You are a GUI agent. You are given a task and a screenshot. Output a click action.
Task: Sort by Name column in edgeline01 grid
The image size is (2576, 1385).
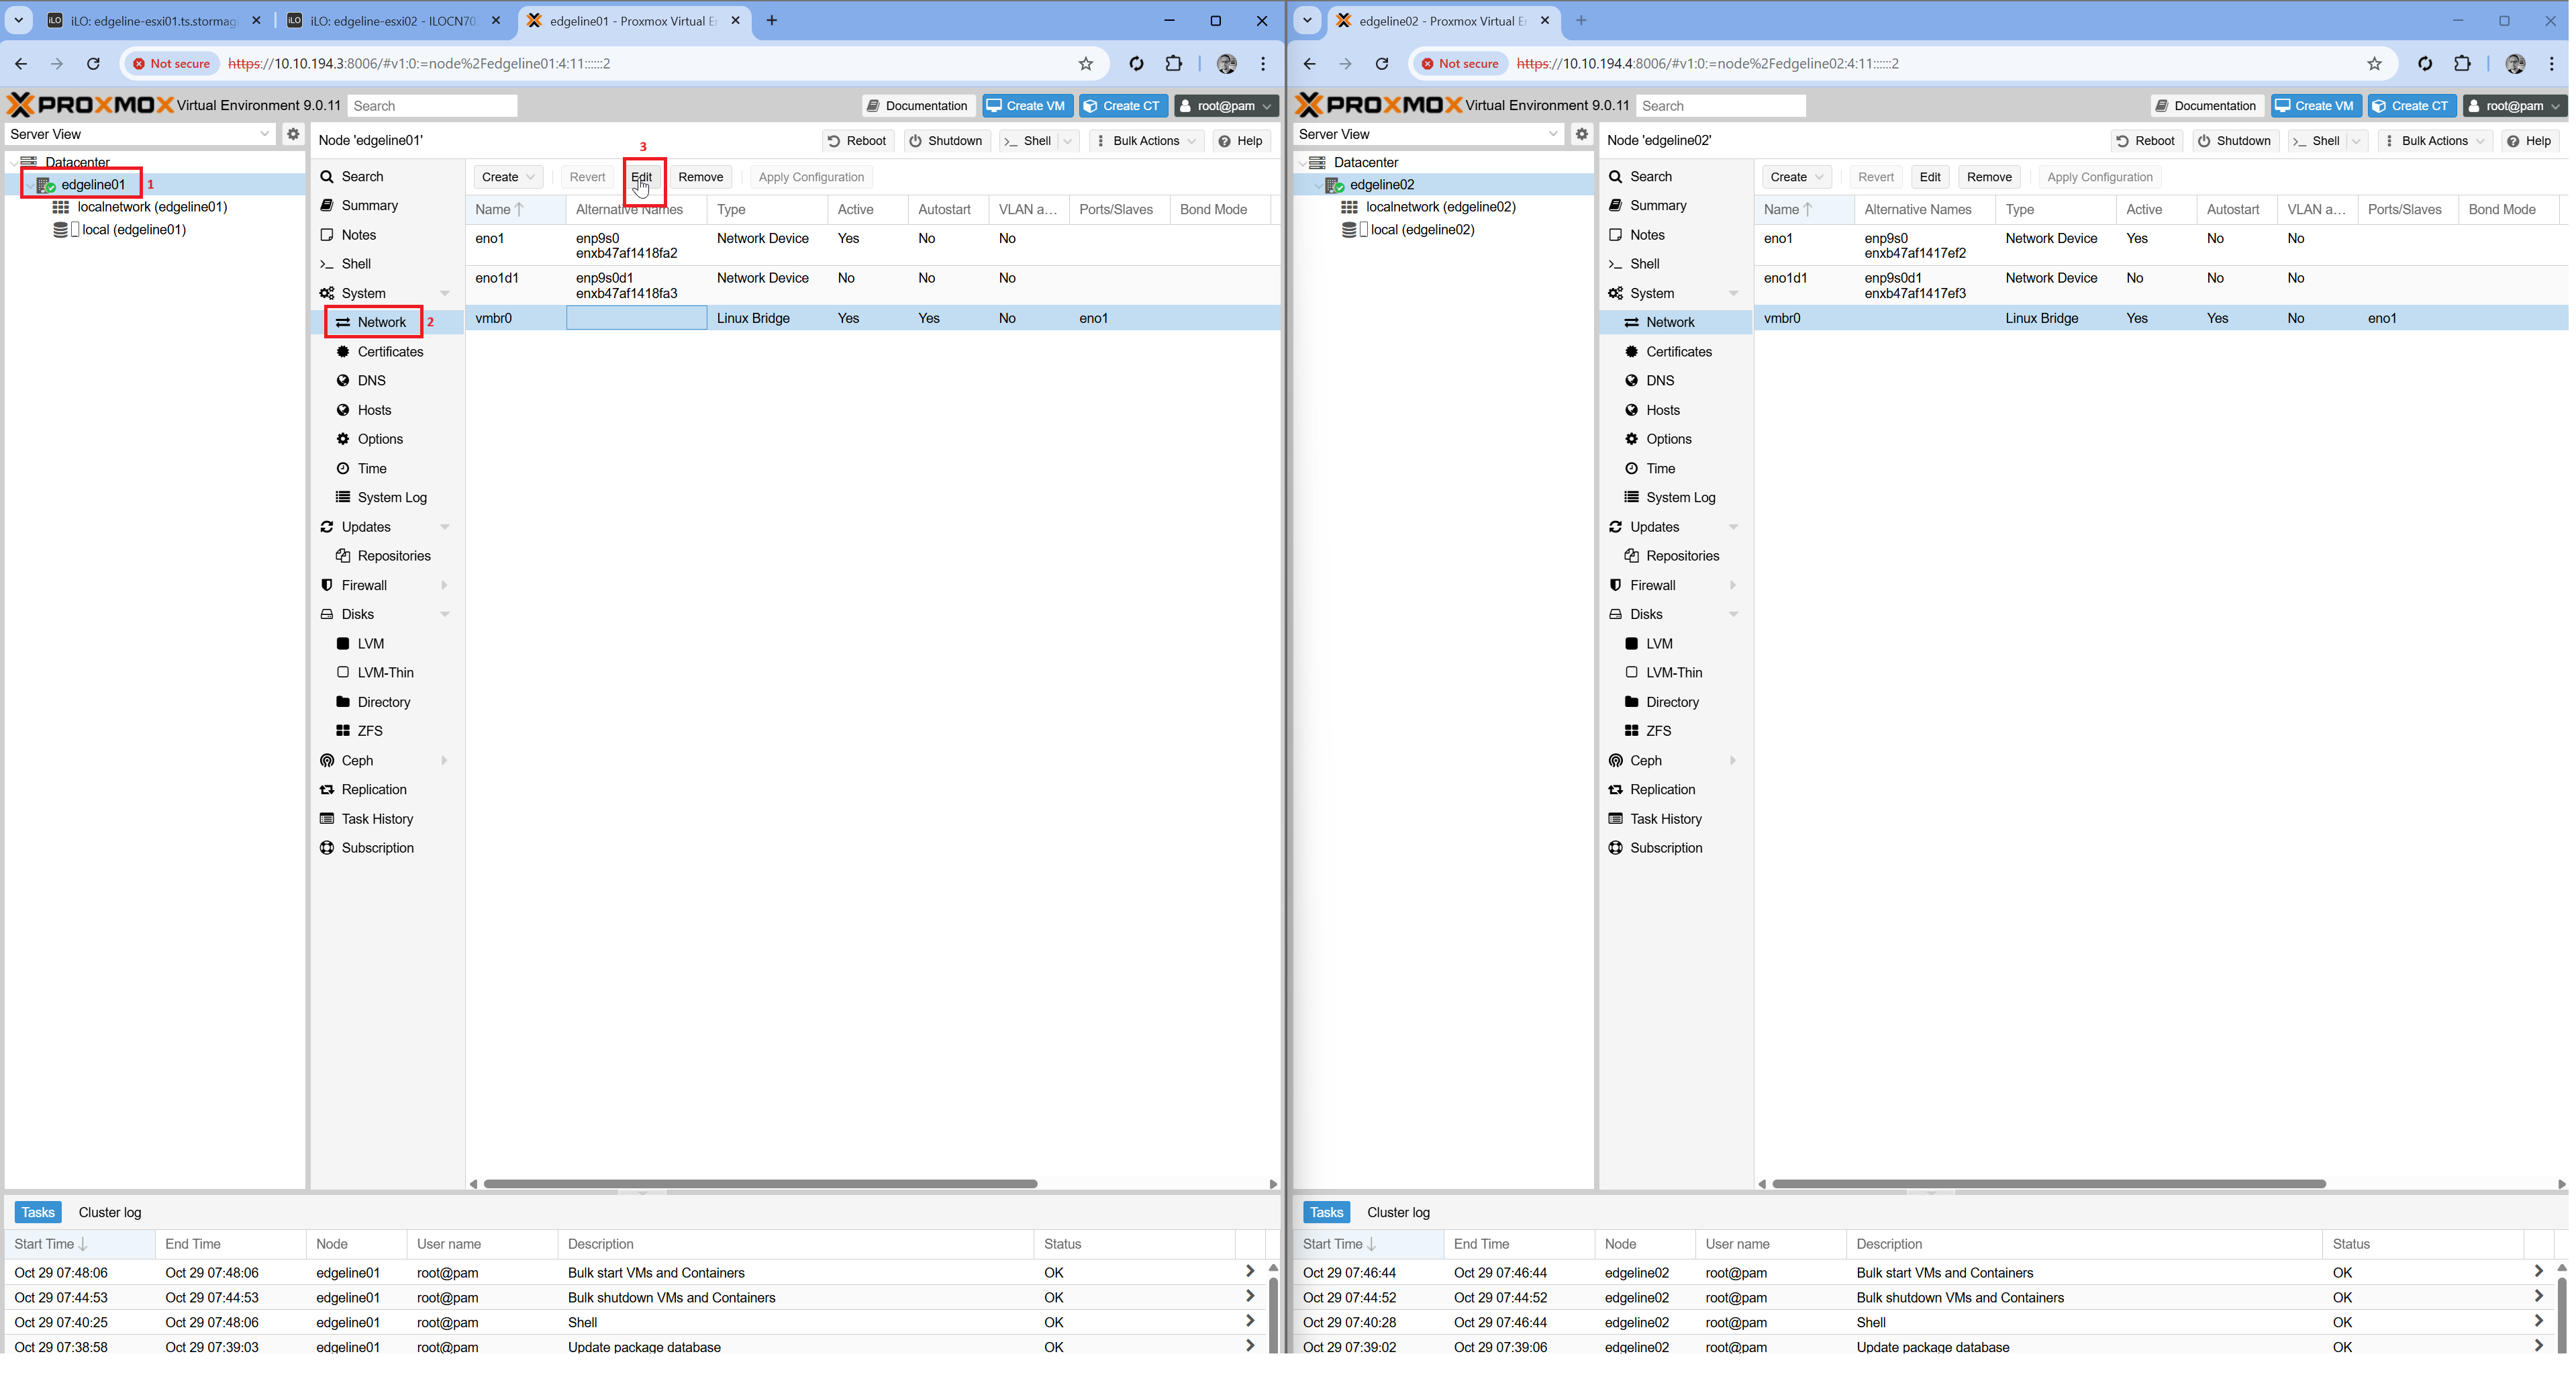(x=515, y=210)
